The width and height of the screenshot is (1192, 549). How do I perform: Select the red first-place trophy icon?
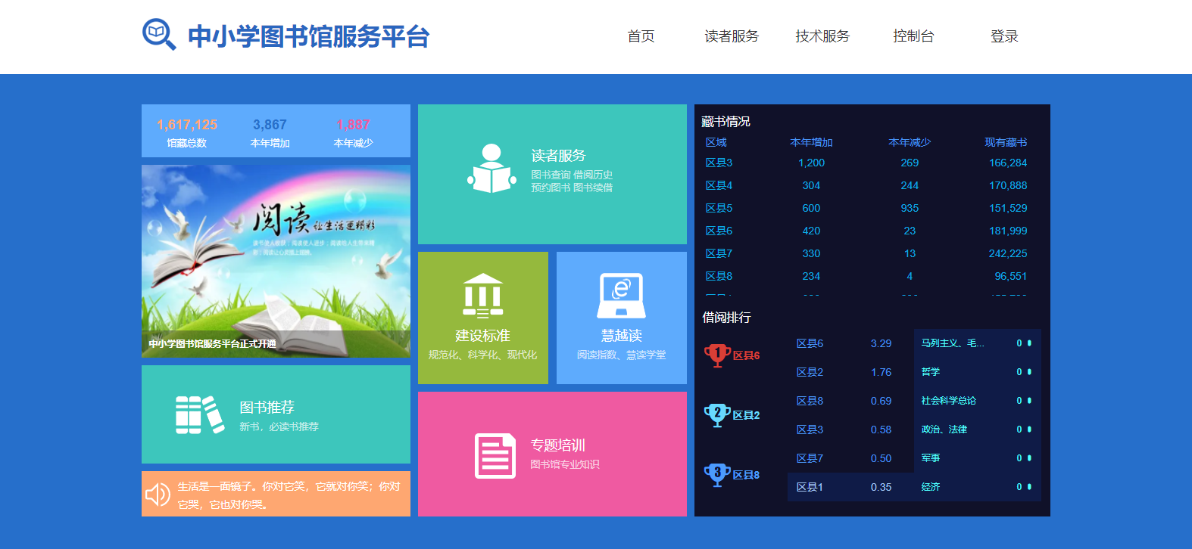click(716, 355)
